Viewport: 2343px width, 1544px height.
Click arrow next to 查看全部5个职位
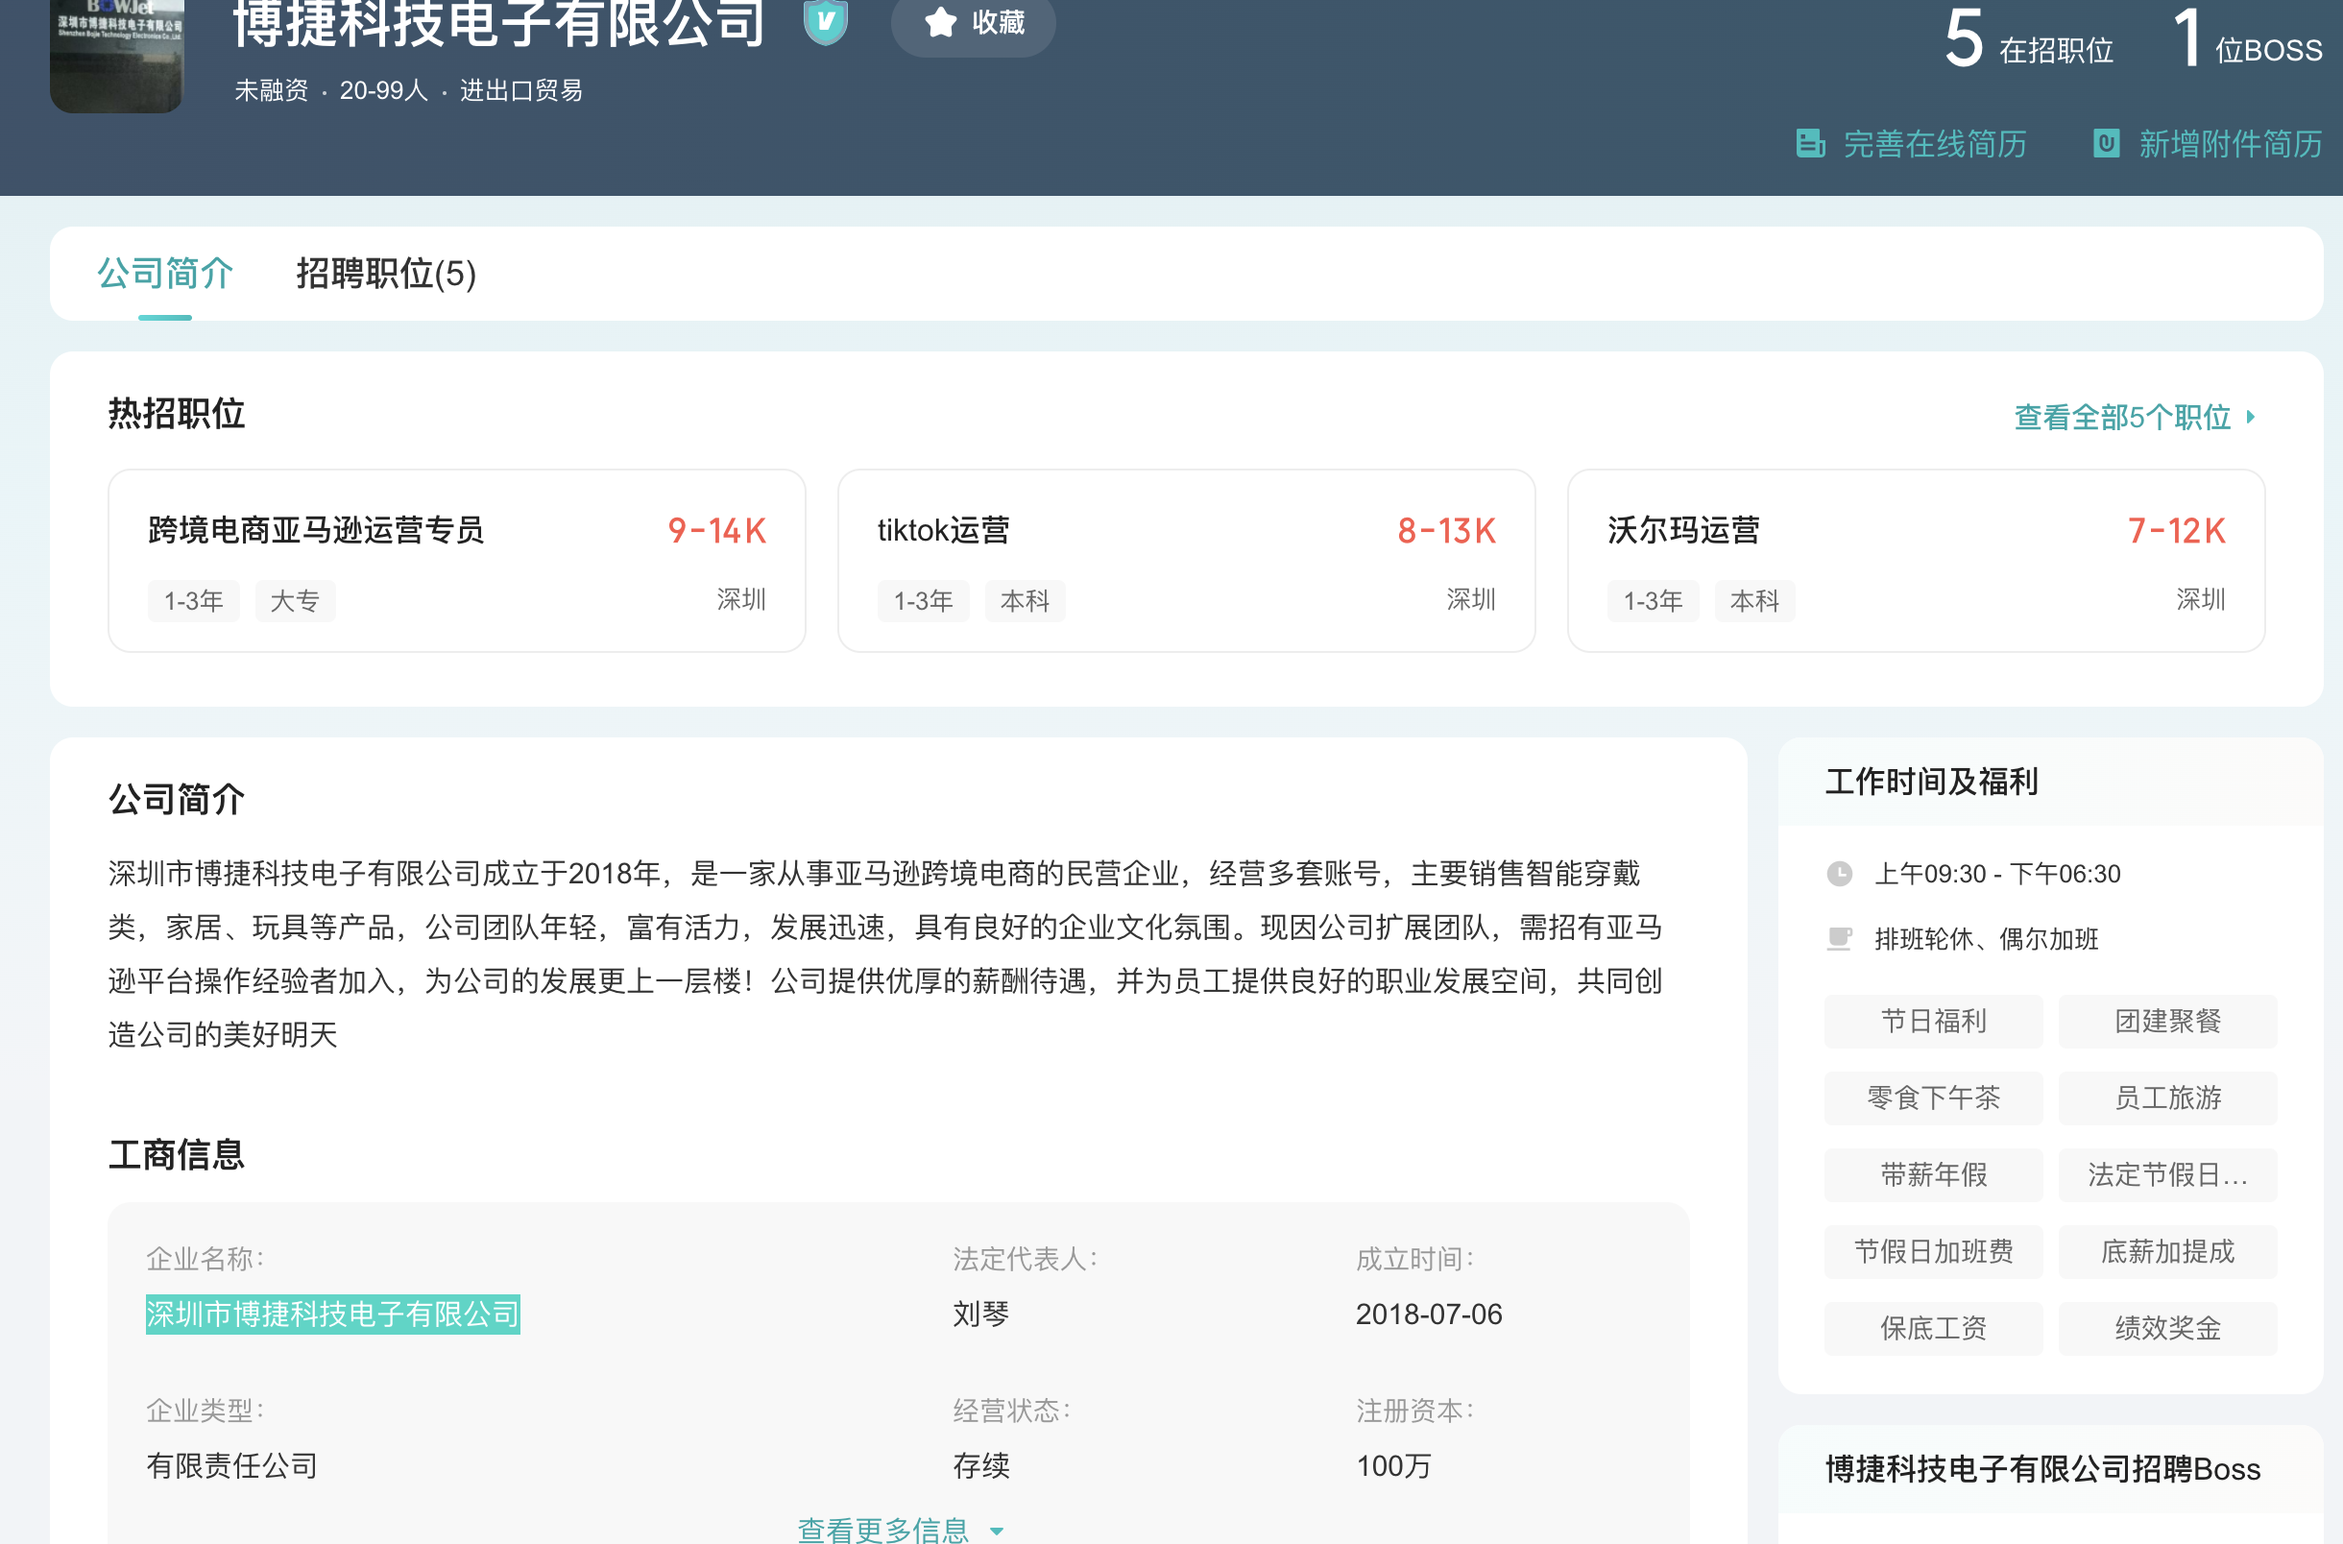click(2251, 417)
